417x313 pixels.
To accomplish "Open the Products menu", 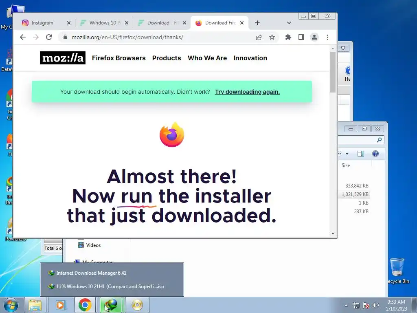I will pos(167,58).
